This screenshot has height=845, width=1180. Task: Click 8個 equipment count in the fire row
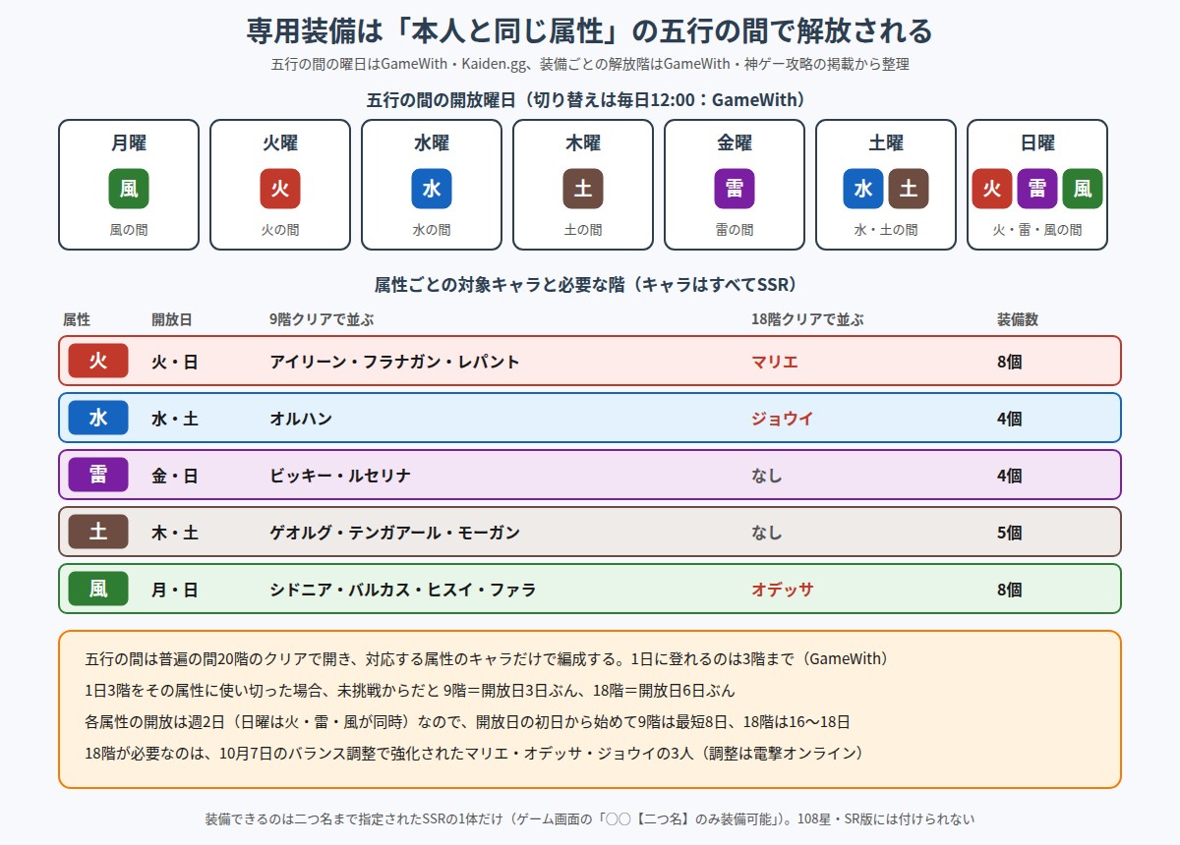pos(1010,362)
